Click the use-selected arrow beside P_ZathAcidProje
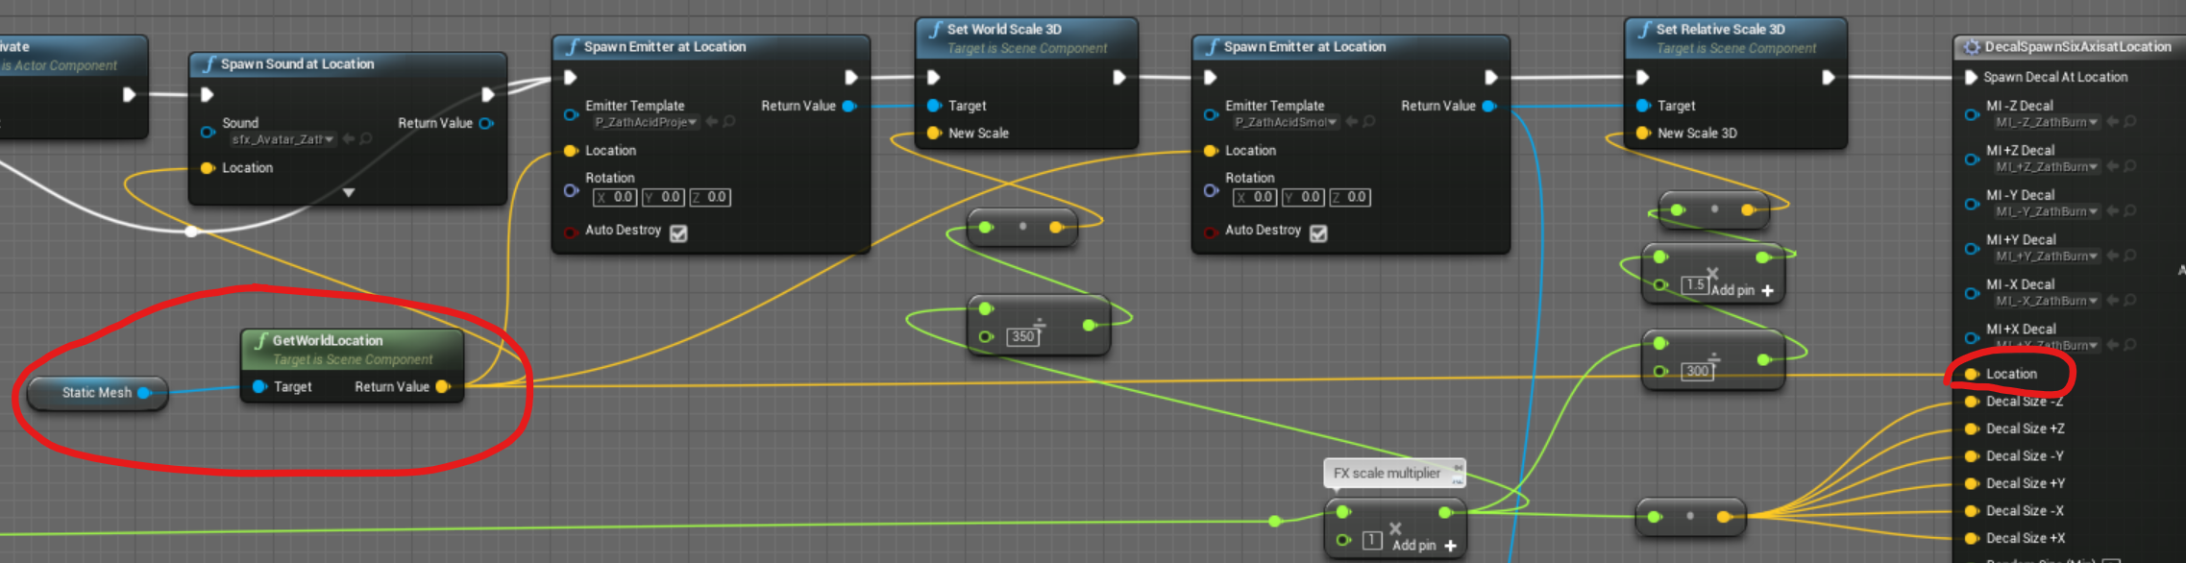This screenshot has height=563, width=2186. click(712, 122)
